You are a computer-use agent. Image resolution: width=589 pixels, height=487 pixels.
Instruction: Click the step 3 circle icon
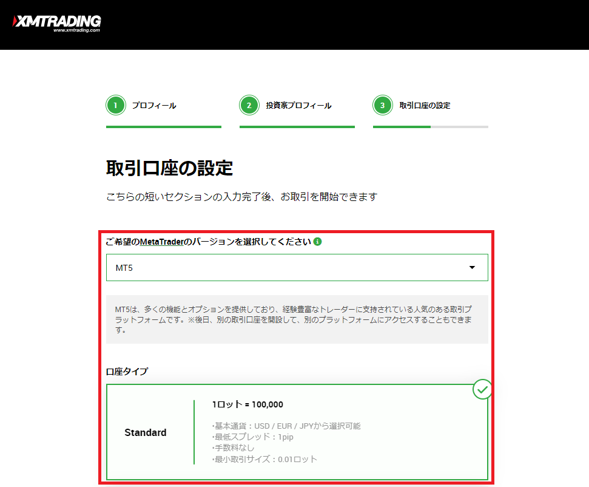click(382, 105)
